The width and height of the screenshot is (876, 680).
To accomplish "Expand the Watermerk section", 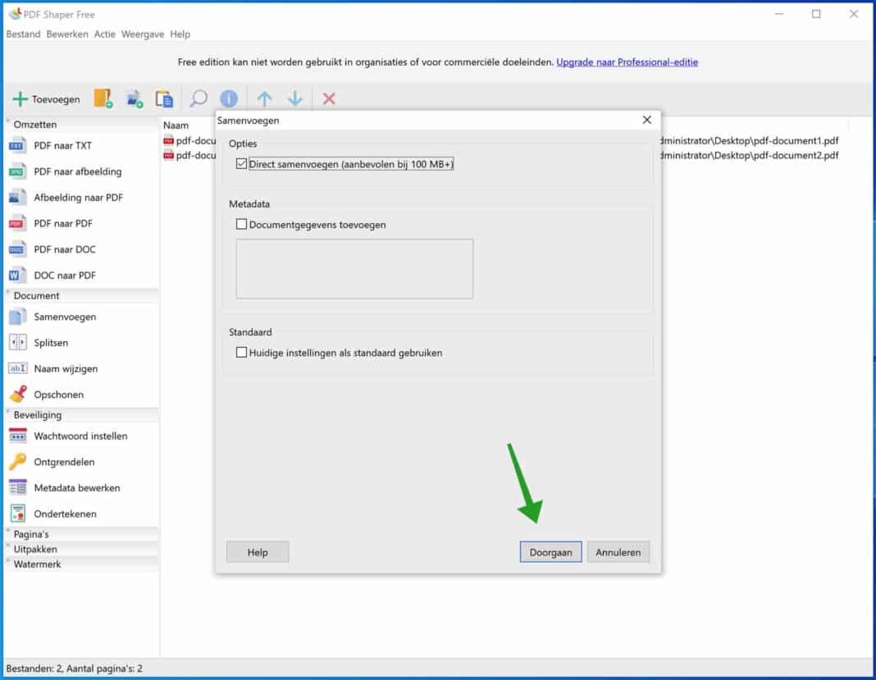I will coord(81,564).
